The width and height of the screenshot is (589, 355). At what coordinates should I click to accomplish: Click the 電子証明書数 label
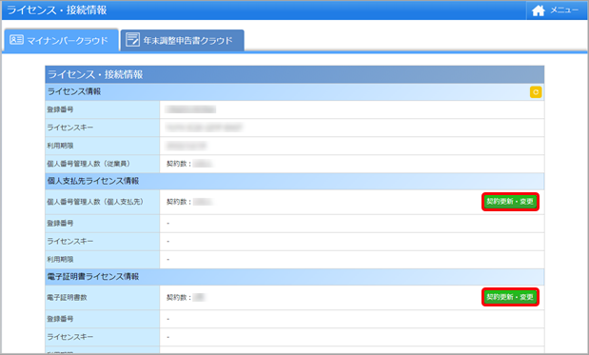coord(67,297)
